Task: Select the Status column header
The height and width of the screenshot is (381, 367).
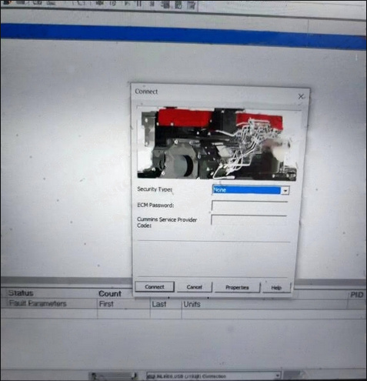Action: click(21, 293)
